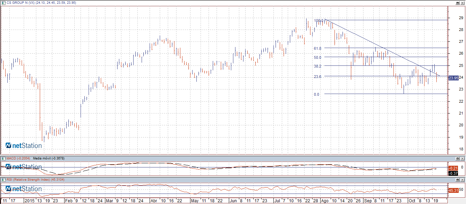Click the CS GROUP N (VX) title label
Screen dimensions: 466x204
[20, 3]
